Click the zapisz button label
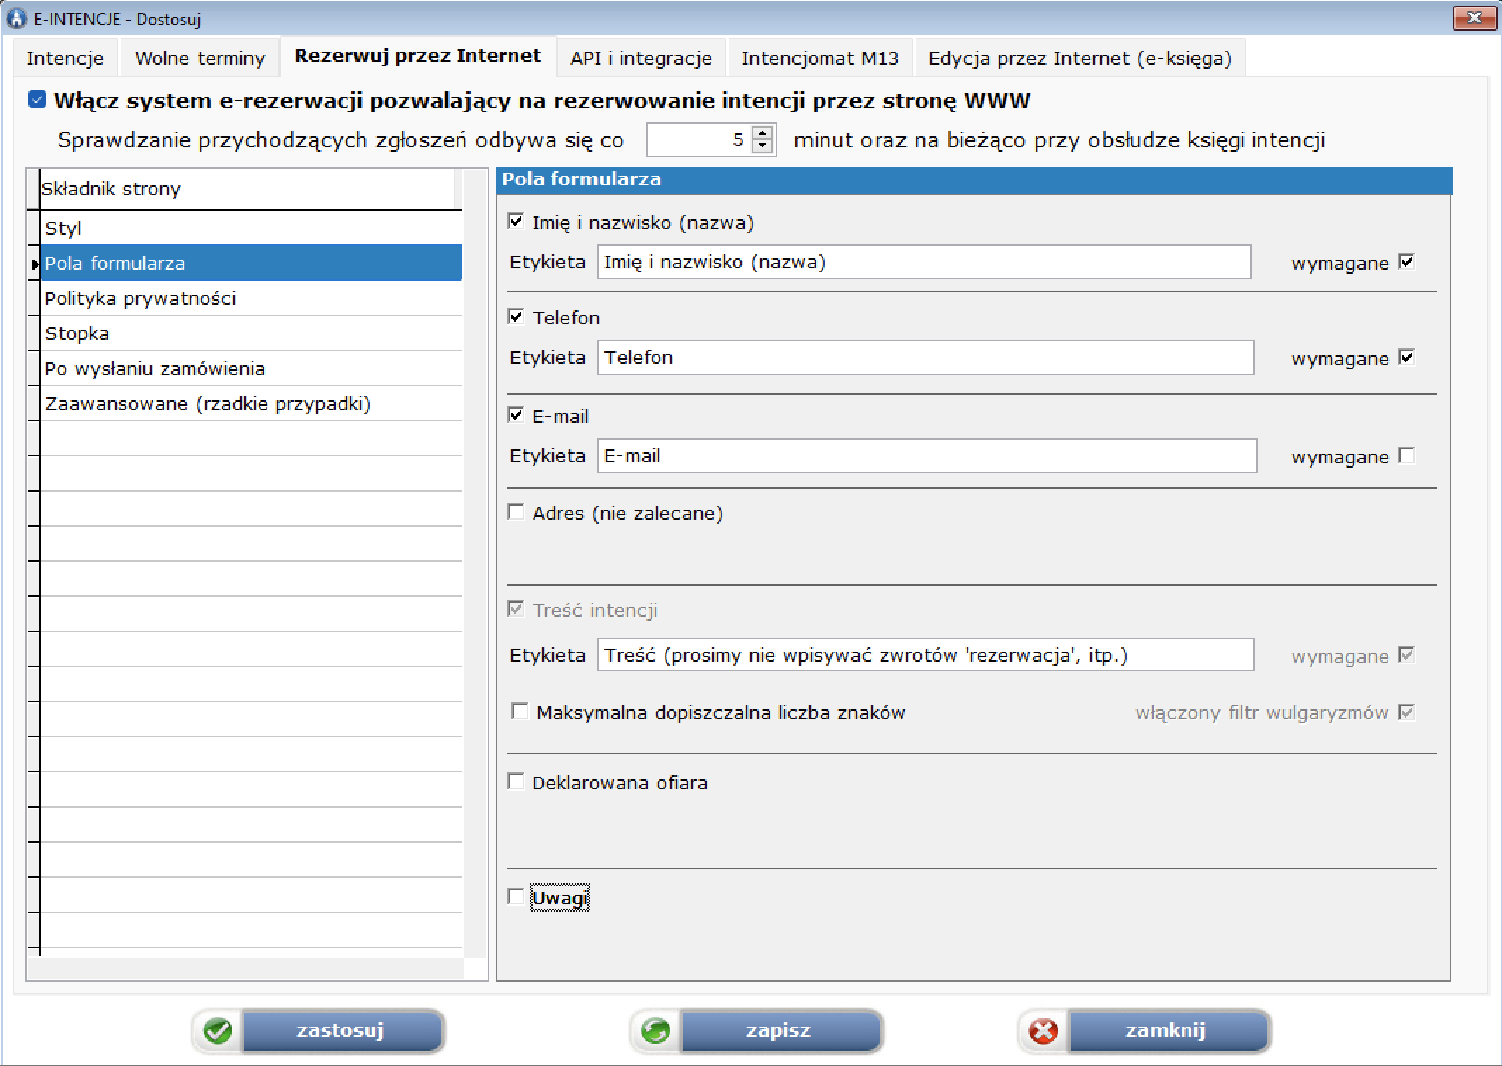Screen dimensions: 1502x1066 click(x=778, y=1030)
